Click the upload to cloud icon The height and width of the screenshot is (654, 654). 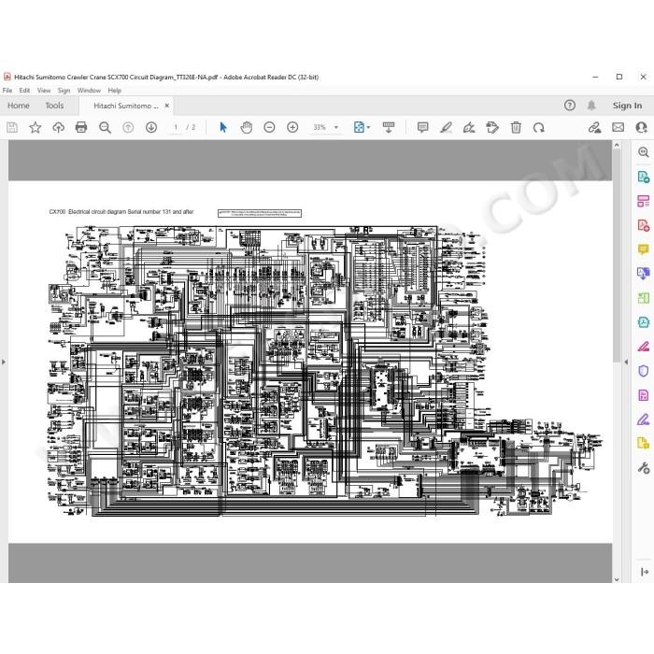58,127
